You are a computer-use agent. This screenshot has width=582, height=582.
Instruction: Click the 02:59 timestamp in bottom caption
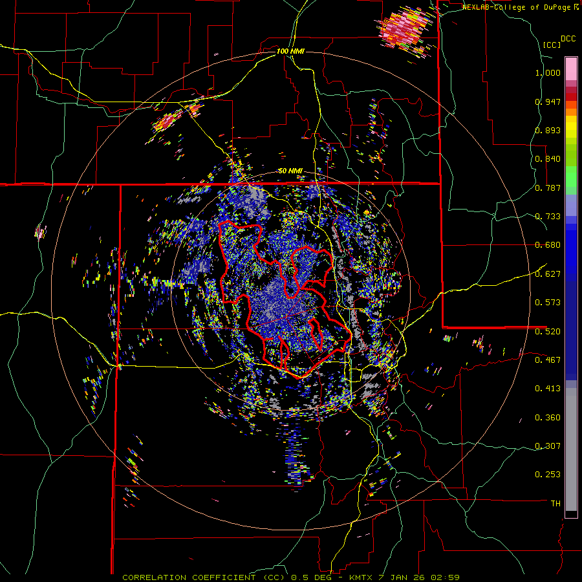click(445, 577)
